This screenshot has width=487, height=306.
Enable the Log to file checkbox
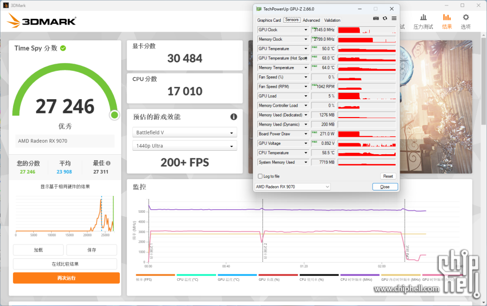pos(260,176)
